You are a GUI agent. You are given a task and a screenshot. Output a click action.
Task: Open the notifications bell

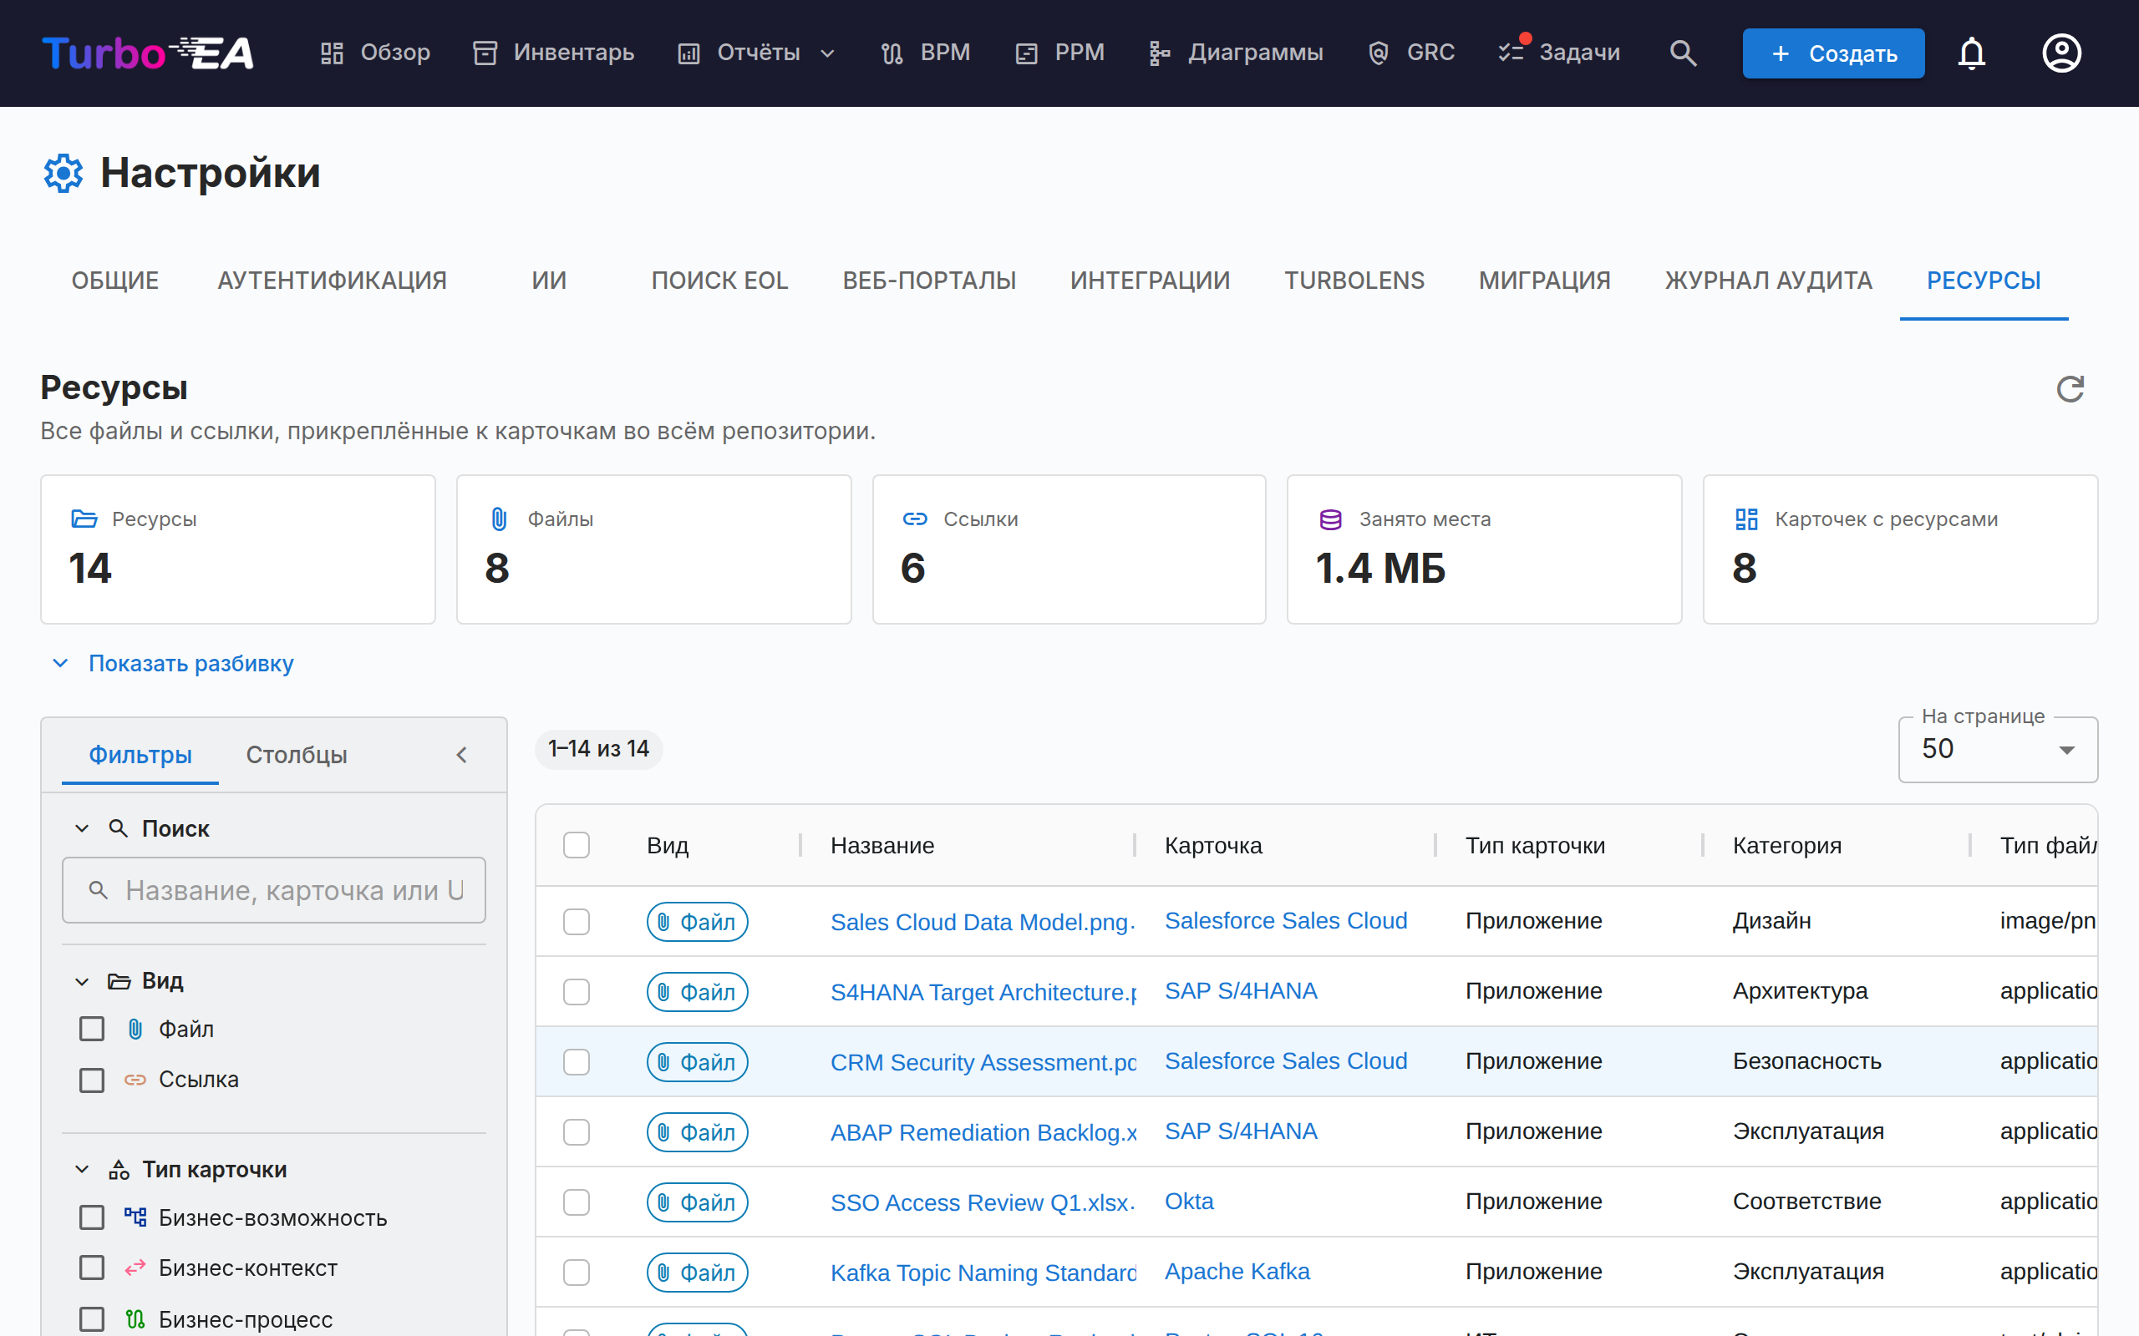[1971, 53]
